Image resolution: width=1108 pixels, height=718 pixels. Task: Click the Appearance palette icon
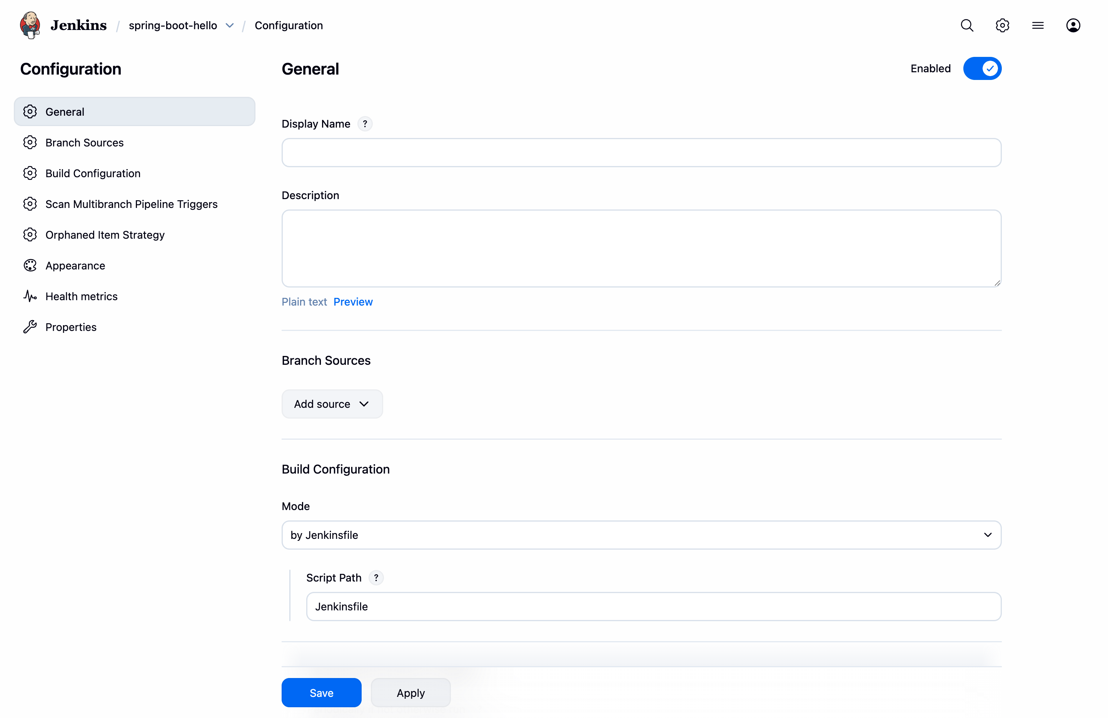click(x=30, y=266)
